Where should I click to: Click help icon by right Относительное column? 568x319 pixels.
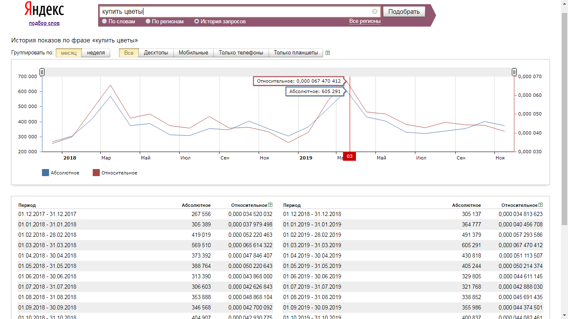(541, 205)
